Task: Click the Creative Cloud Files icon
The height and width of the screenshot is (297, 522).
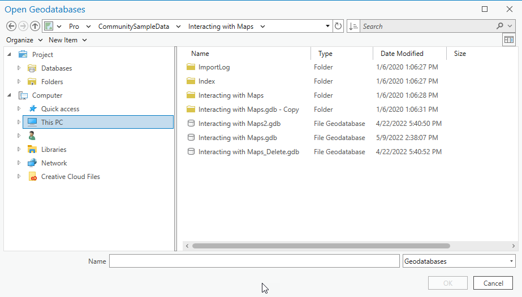Action: [32, 176]
